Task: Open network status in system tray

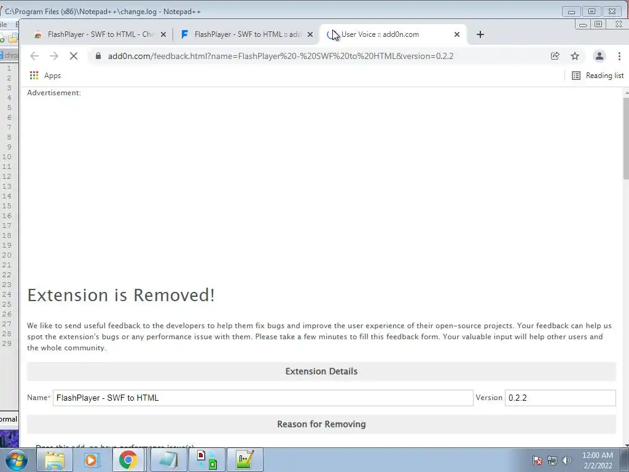Action: 552,460
